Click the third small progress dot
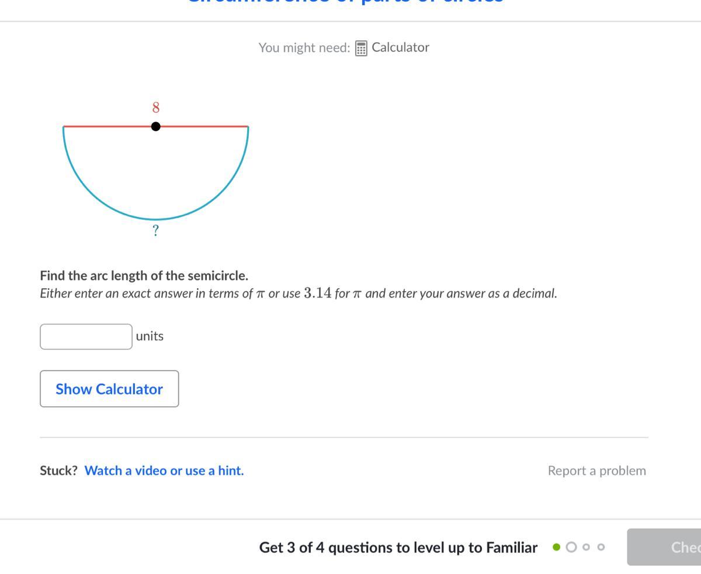Viewport: 701px width, 574px height. pyautogui.click(x=587, y=547)
